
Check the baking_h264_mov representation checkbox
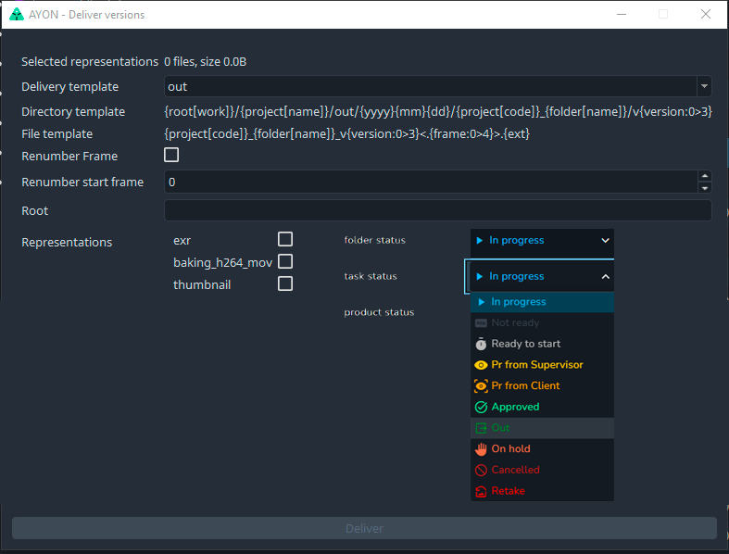[285, 261]
